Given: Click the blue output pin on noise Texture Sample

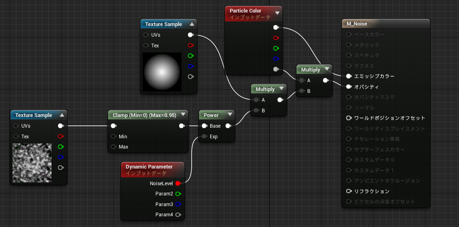Looking at the screenshot, I should [x=61, y=157].
